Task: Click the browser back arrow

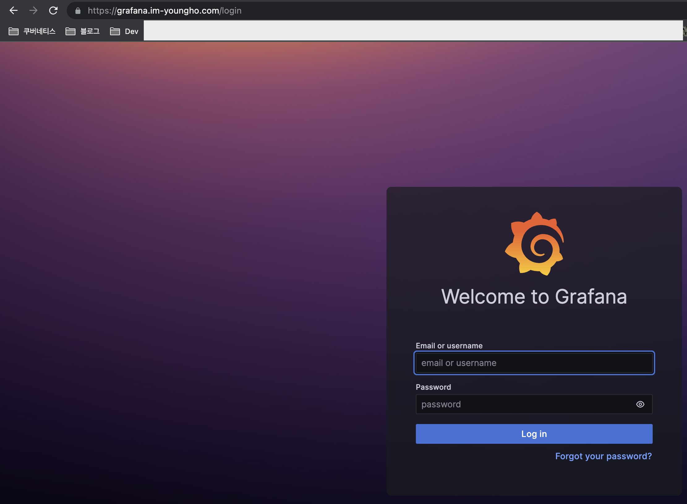Action: 14,10
